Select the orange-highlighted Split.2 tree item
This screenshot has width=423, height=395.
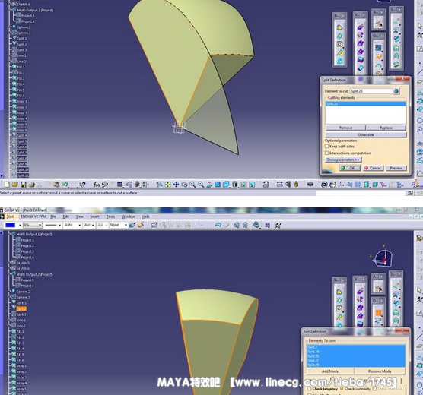pyautogui.click(x=21, y=308)
